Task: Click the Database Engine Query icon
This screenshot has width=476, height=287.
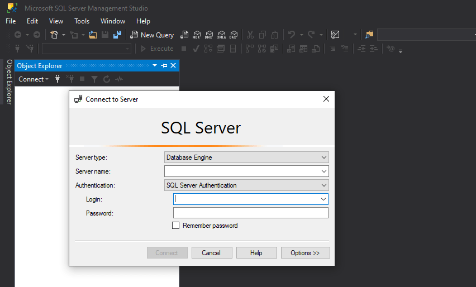Action: tap(184, 35)
